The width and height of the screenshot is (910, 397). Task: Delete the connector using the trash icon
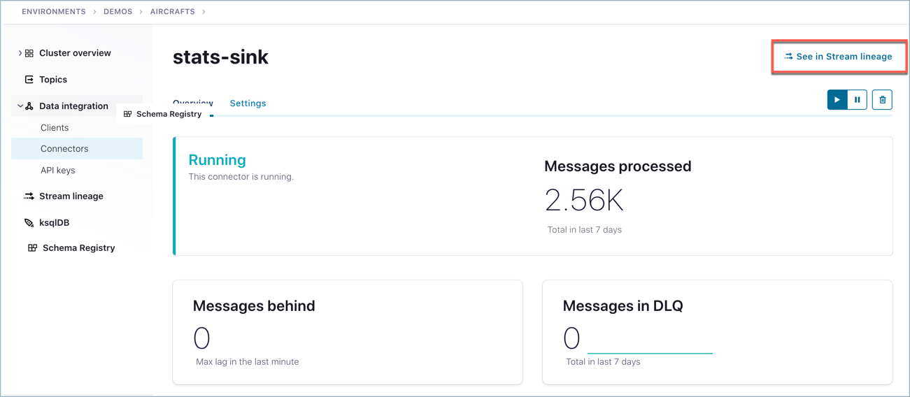882,100
